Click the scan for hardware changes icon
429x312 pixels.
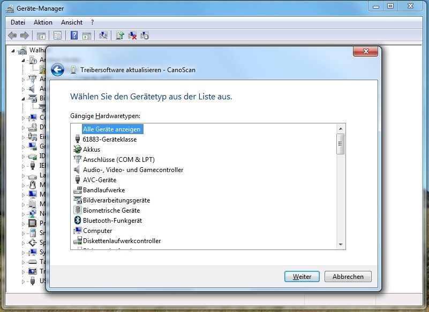(103, 35)
